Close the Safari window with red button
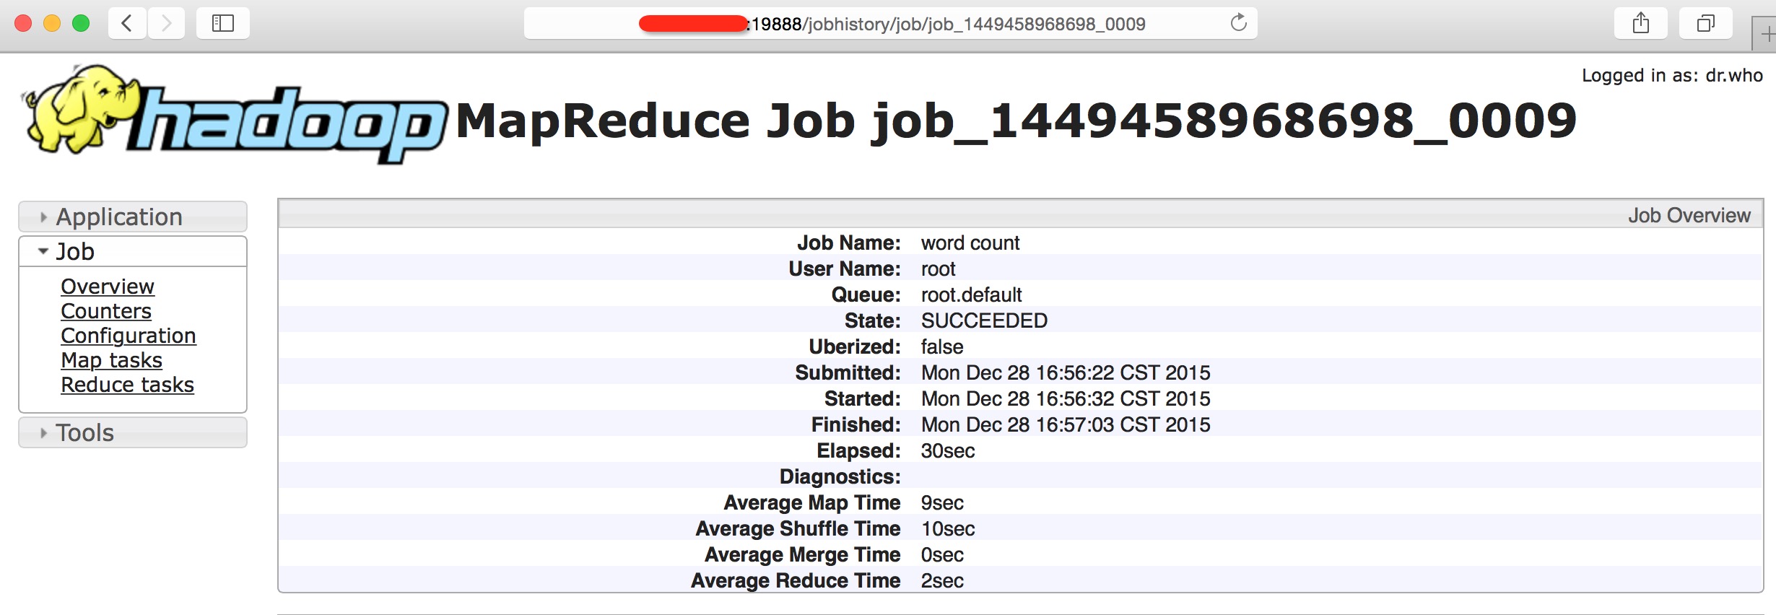Viewport: 1776px width, 615px height. coord(23,23)
